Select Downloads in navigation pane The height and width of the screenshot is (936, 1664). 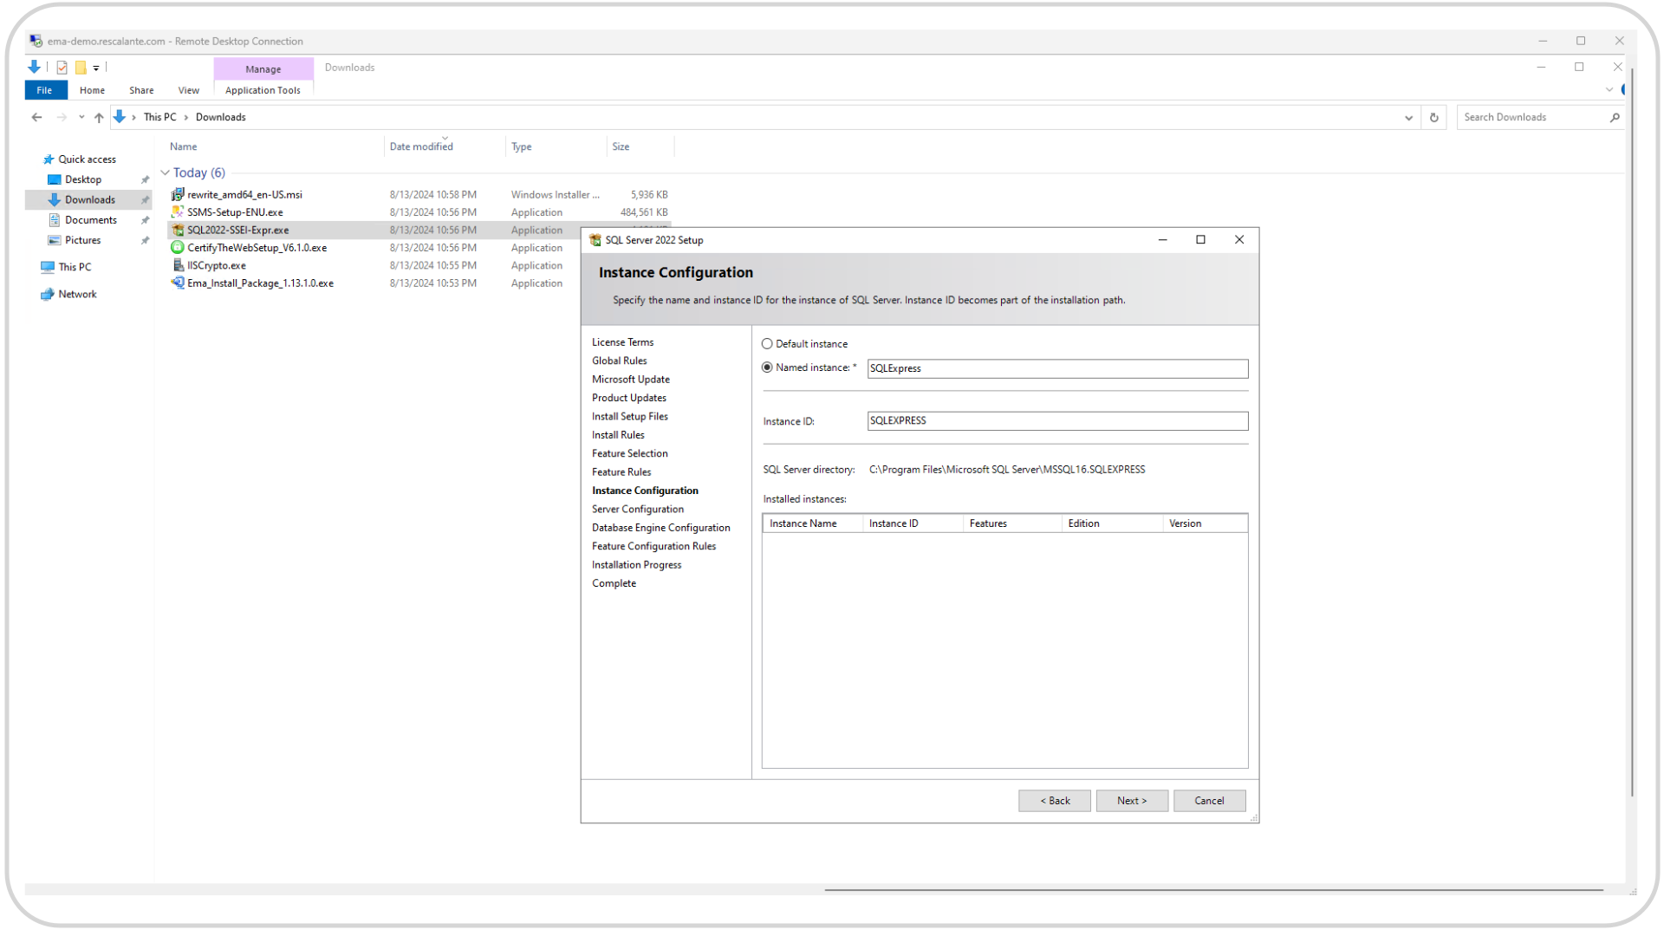pos(89,199)
